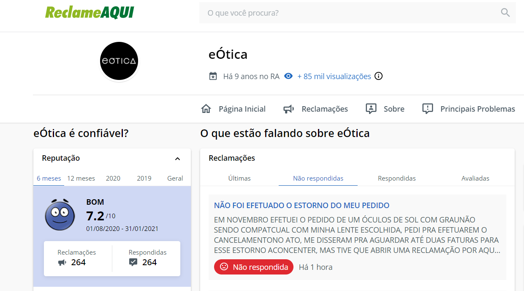Click the Sobre speech bubble icon
Screen dimensions: 524x291
(x=371, y=109)
